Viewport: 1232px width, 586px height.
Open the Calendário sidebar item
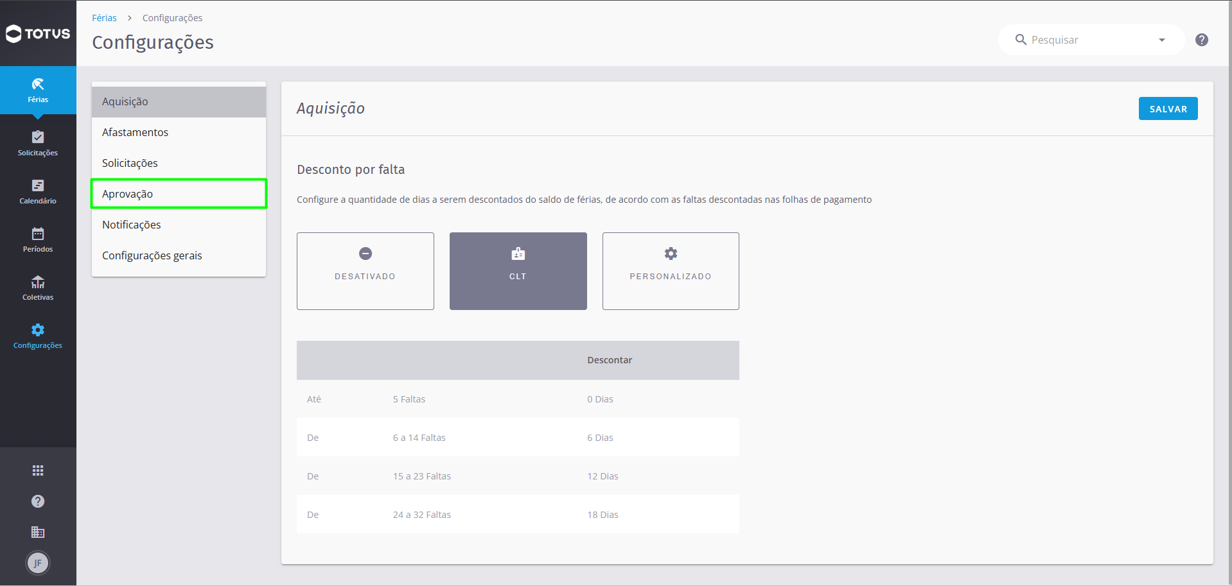(x=38, y=191)
